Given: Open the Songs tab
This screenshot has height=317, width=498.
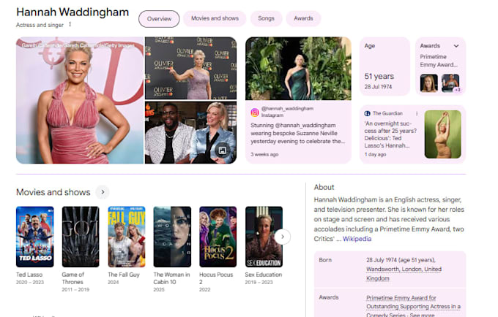Looking at the screenshot, I should point(266,18).
